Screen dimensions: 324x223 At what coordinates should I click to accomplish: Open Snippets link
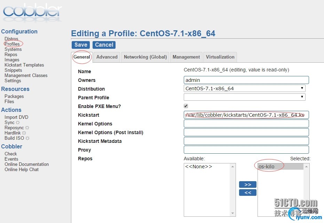pos(13,70)
